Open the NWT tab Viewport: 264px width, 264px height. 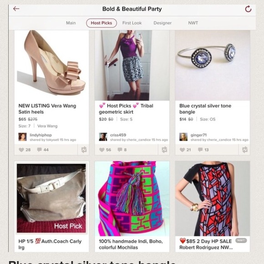coord(193,23)
